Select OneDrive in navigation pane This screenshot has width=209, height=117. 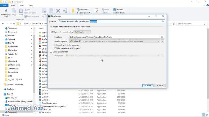coord(10,89)
